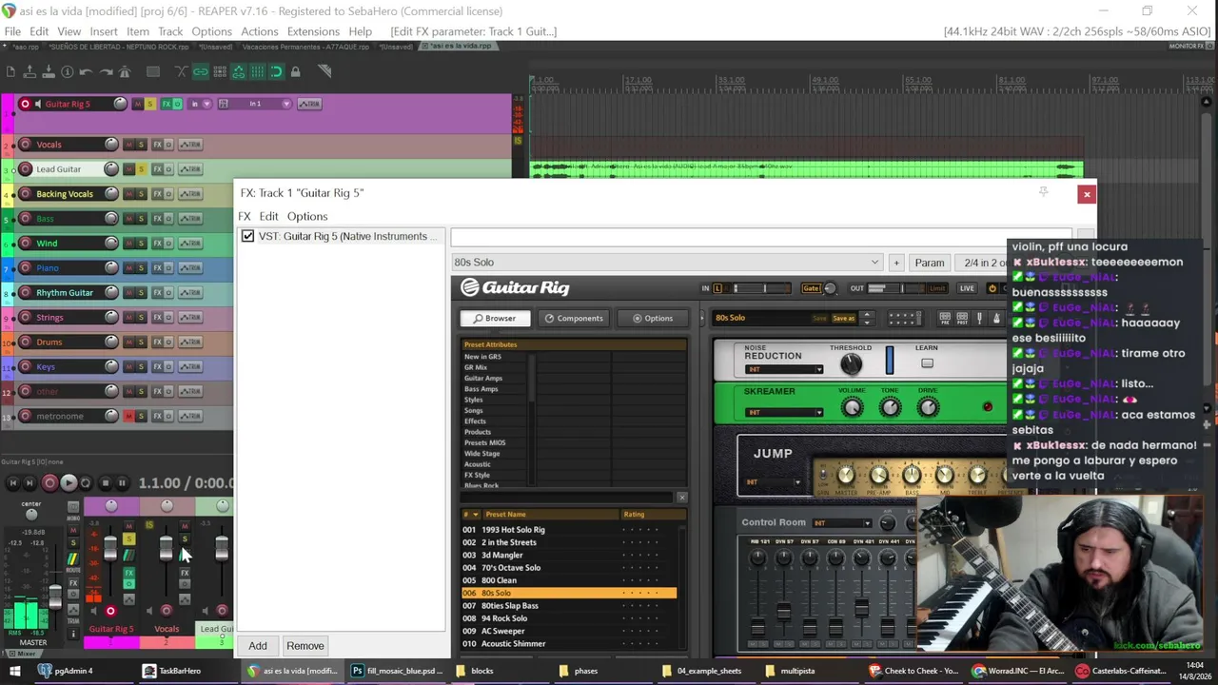Viewport: 1218px width, 685px height.
Task: Click the preset up/down stepper arrows
Action: (866, 318)
